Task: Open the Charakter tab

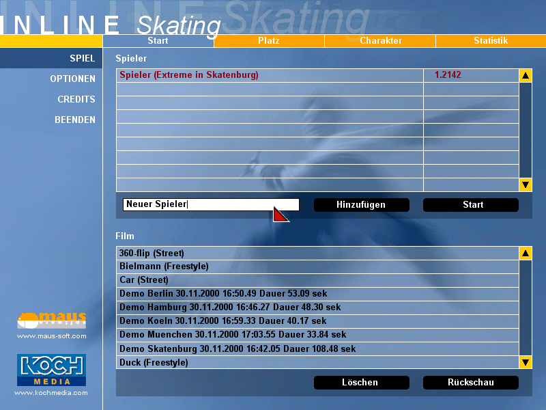Action: [380, 41]
